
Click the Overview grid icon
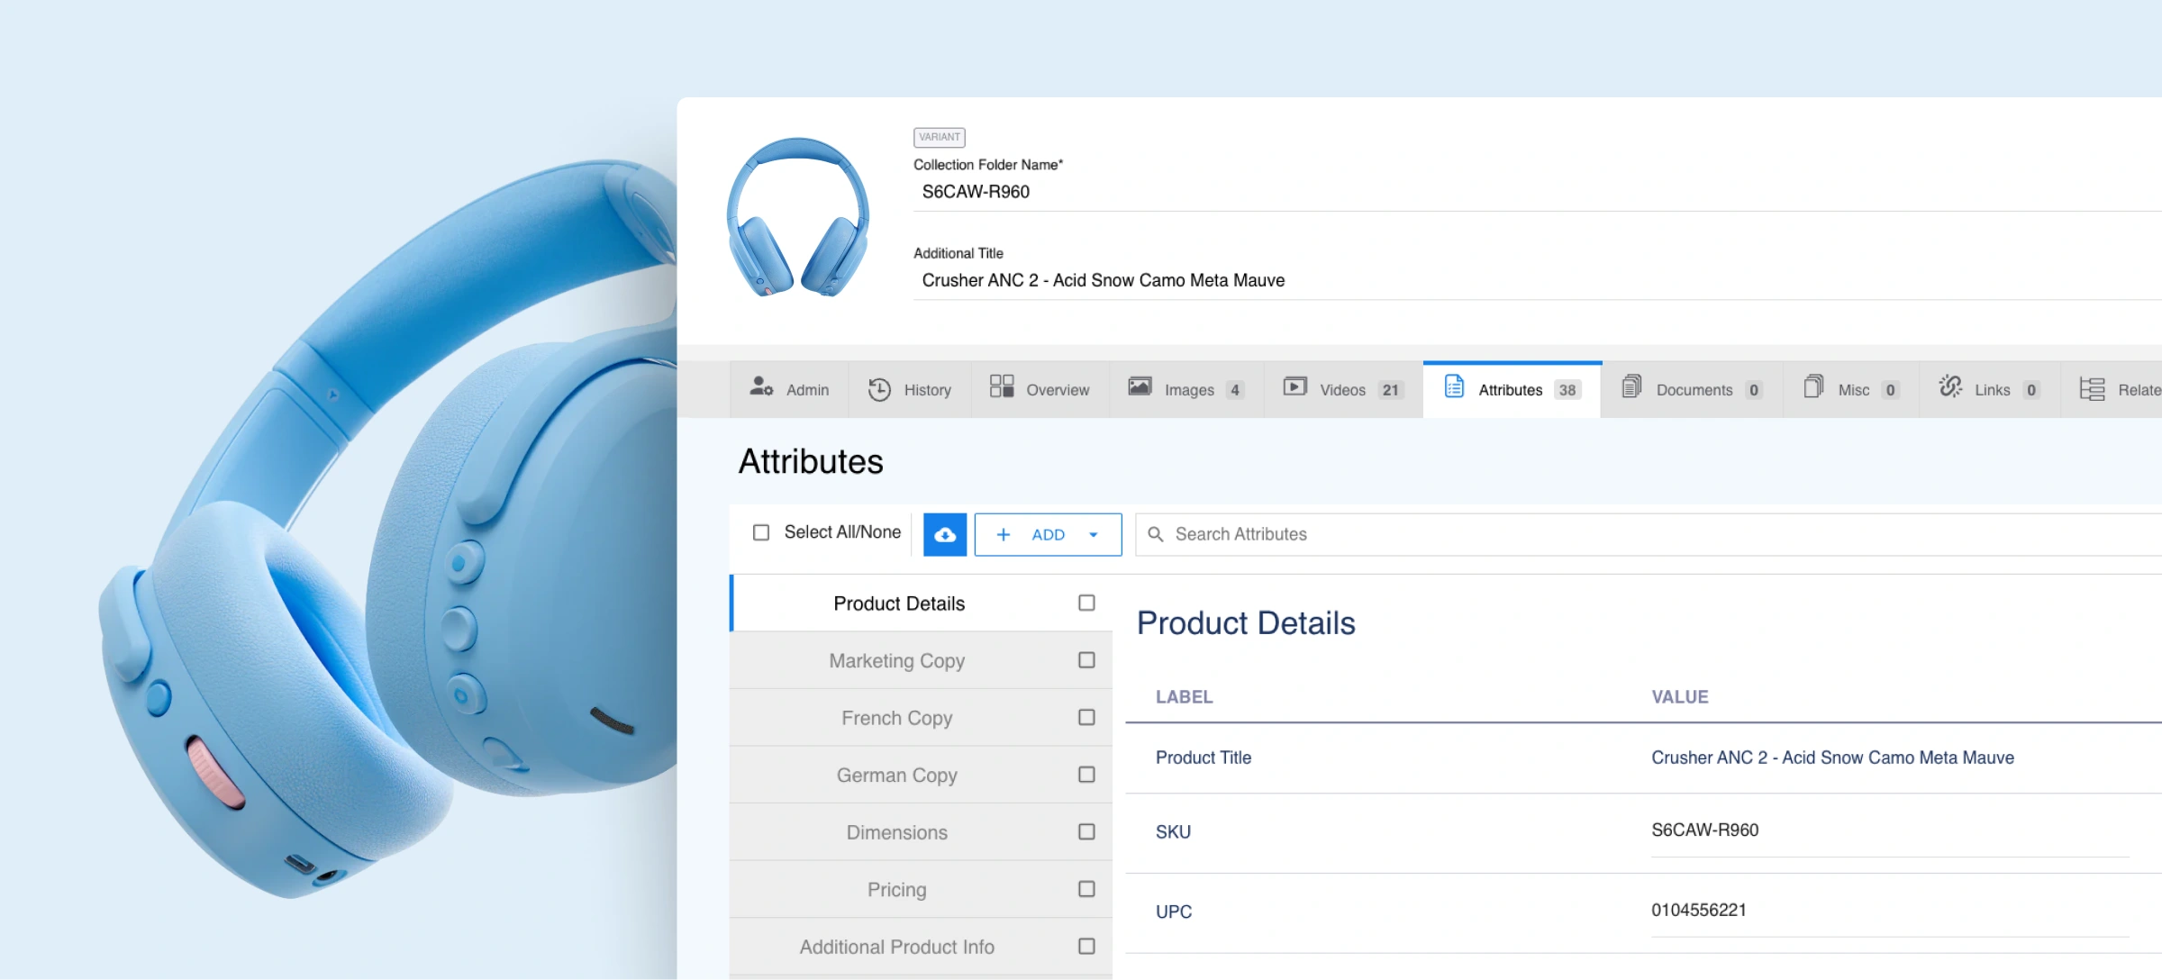[x=1002, y=387]
